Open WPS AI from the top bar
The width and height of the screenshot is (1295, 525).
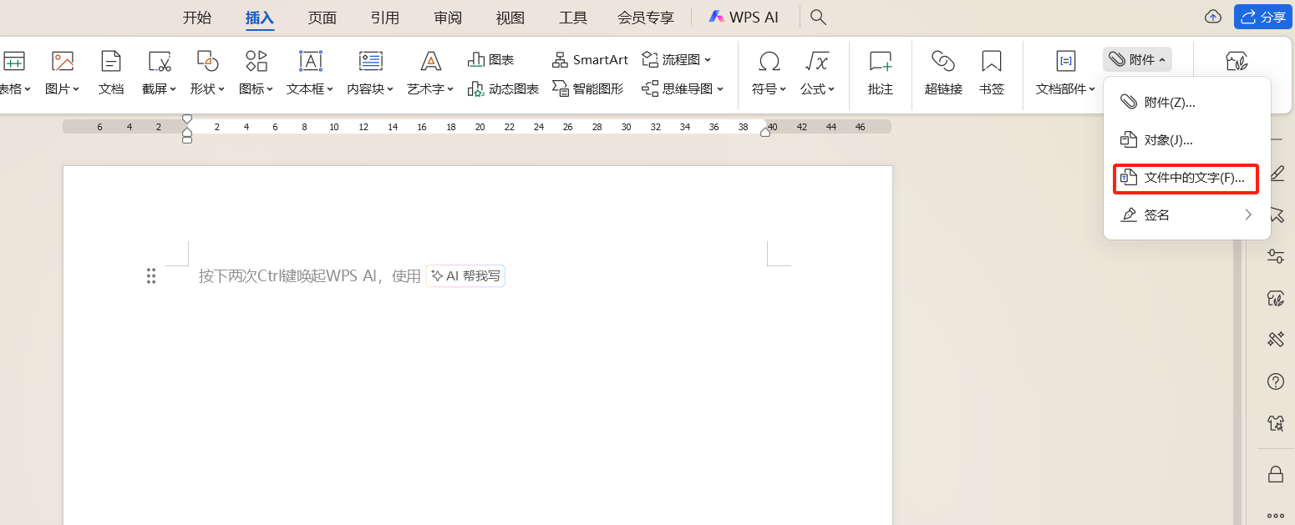744,17
